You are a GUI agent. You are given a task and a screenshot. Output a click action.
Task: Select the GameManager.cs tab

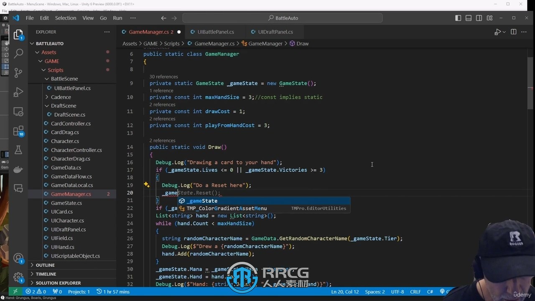(x=151, y=32)
